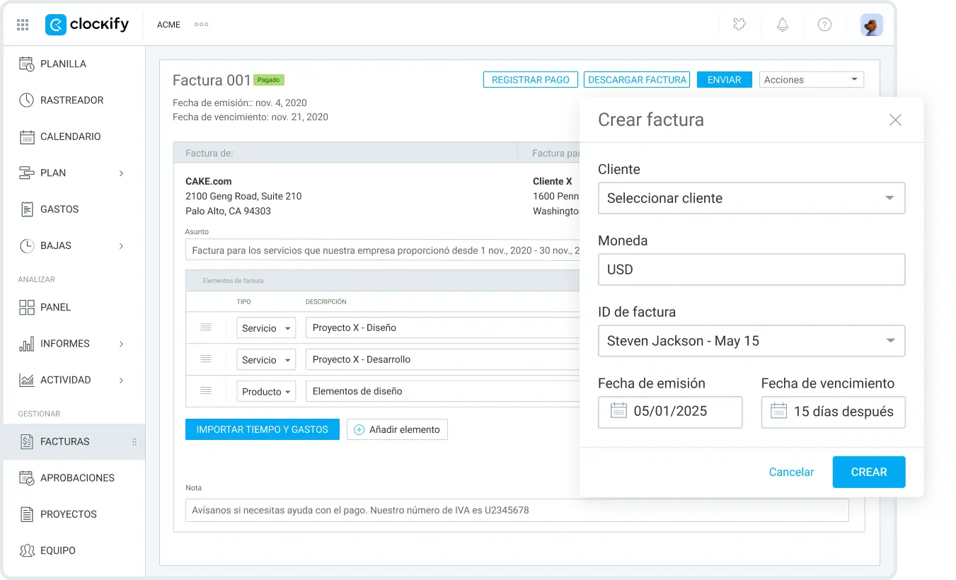
Task: Expand the INFORMES sidebar submenu
Action: click(x=121, y=344)
